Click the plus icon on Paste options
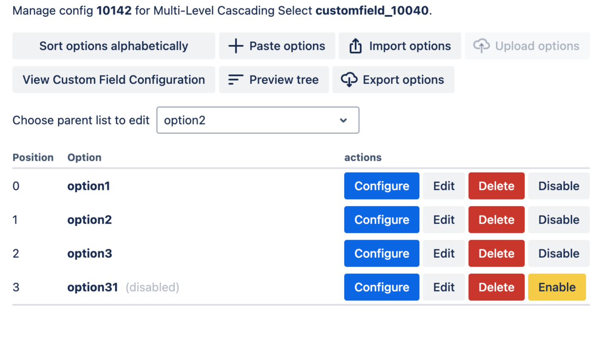The height and width of the screenshot is (340, 599). (235, 46)
